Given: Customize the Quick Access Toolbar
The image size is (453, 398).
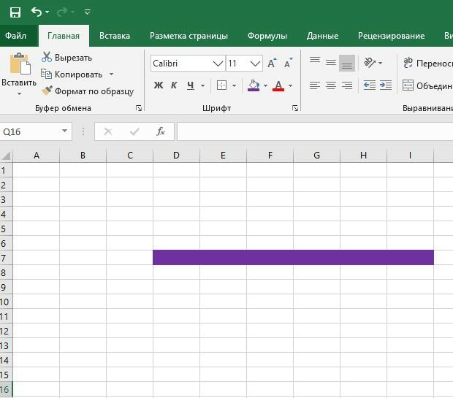Looking at the screenshot, I should click(x=87, y=12).
